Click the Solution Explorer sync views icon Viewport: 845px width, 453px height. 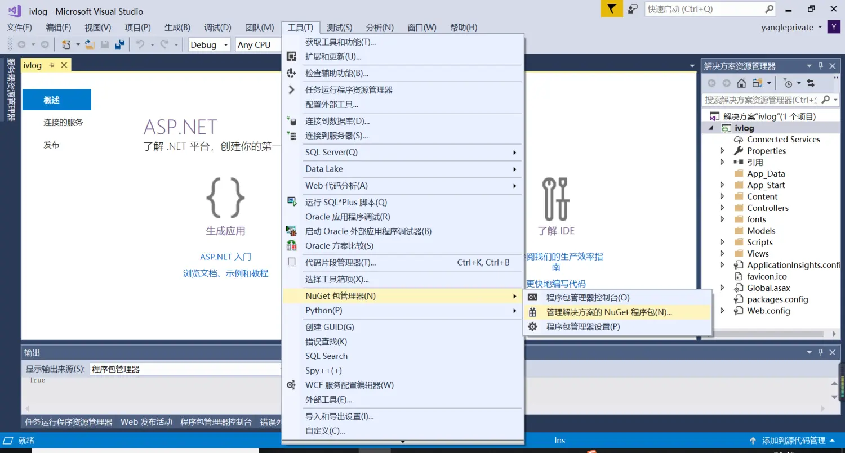(757, 83)
